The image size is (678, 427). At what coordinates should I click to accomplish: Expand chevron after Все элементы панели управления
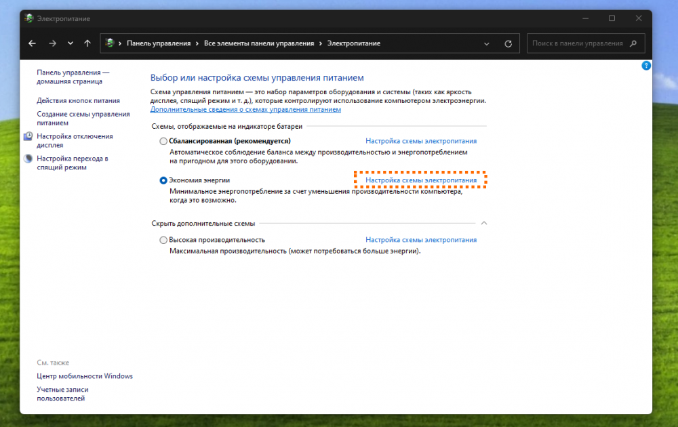(x=321, y=43)
